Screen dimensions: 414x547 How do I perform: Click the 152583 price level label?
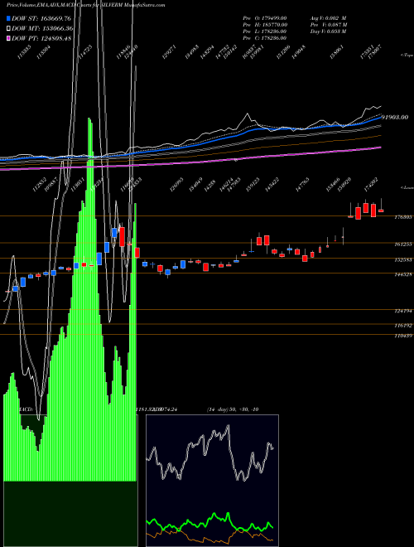[403, 260]
